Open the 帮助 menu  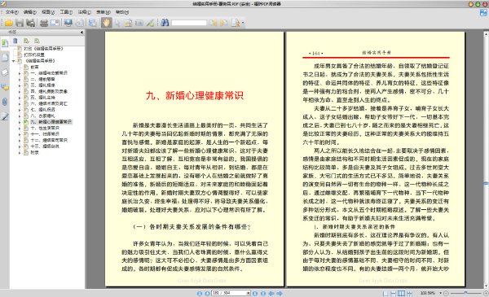point(122,12)
